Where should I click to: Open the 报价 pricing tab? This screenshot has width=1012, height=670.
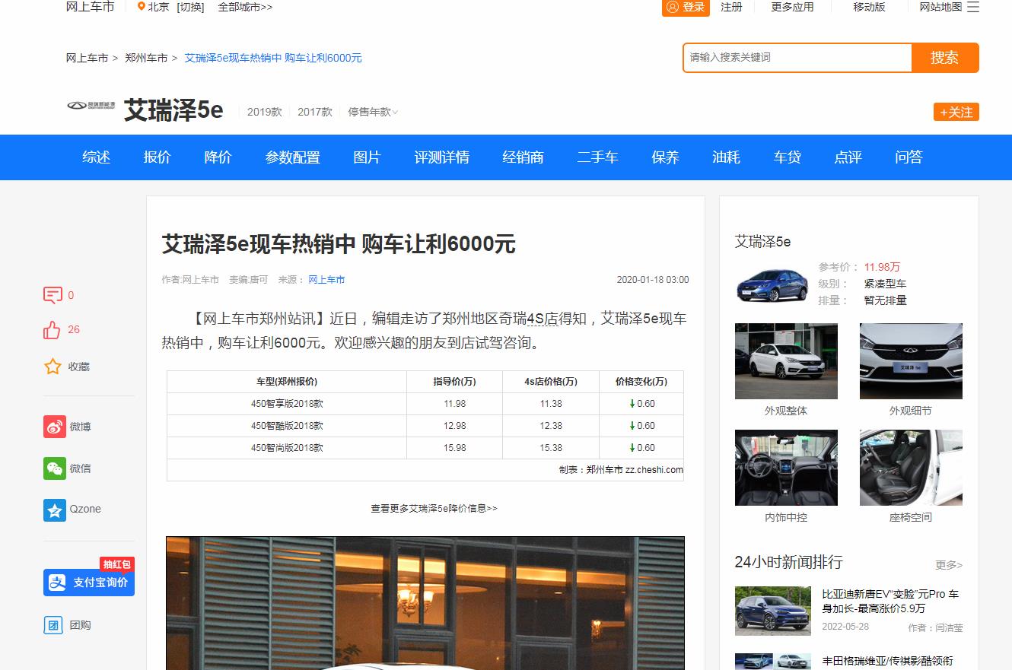[x=158, y=157]
